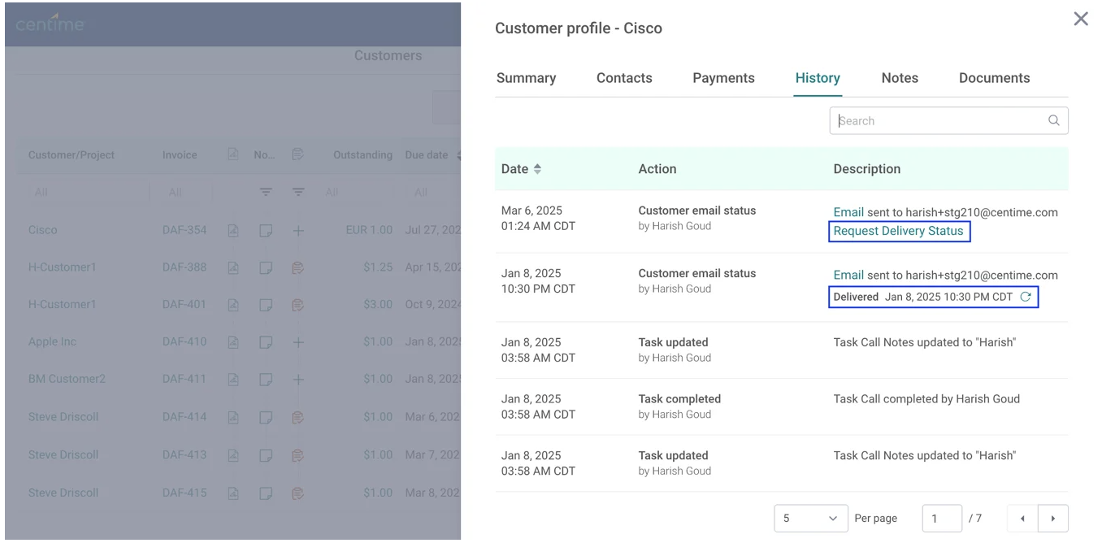Open the task icon for DAF-414
The image size is (1102, 543).
pos(298,417)
